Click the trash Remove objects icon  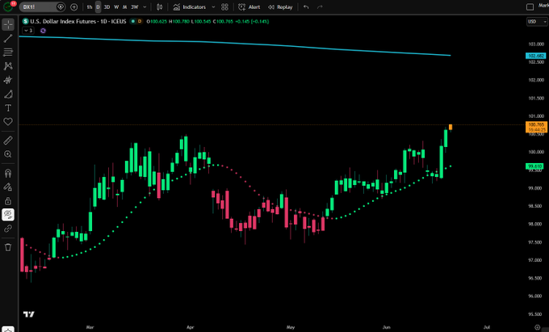click(x=8, y=247)
